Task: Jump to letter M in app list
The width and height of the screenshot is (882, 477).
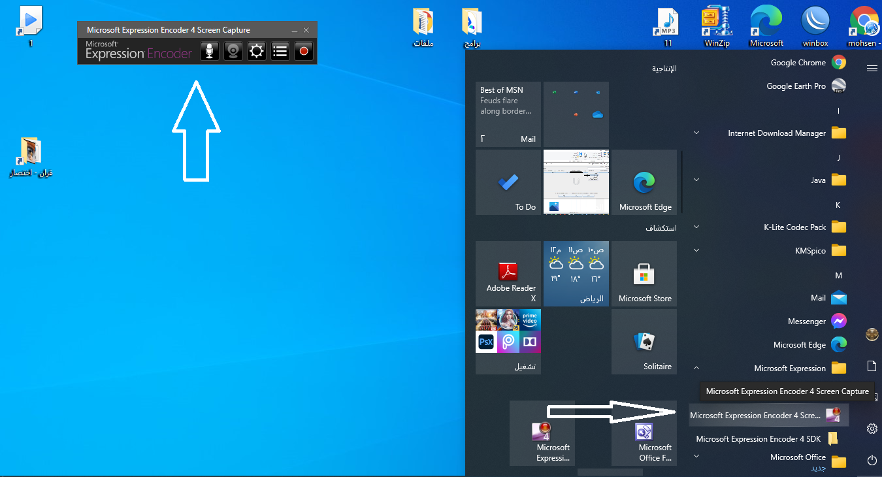Action: [838, 275]
